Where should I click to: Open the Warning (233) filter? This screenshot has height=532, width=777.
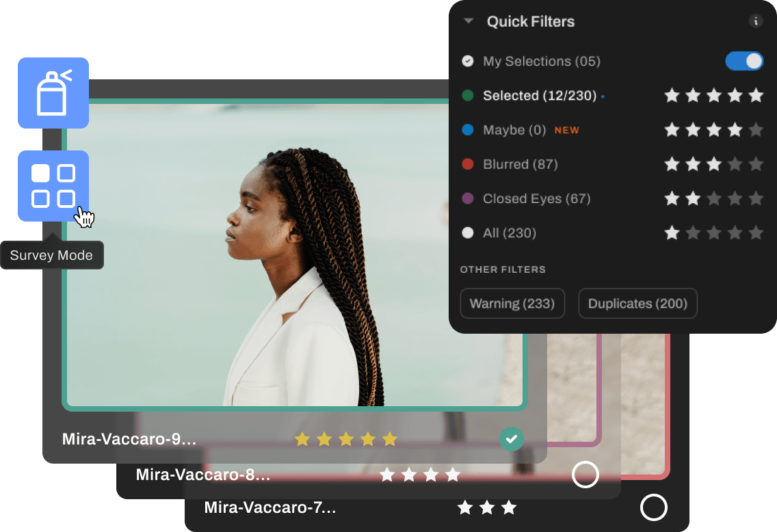point(512,303)
